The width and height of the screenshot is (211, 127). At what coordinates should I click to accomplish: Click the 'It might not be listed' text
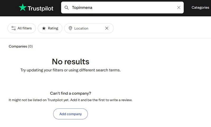(x=70, y=100)
